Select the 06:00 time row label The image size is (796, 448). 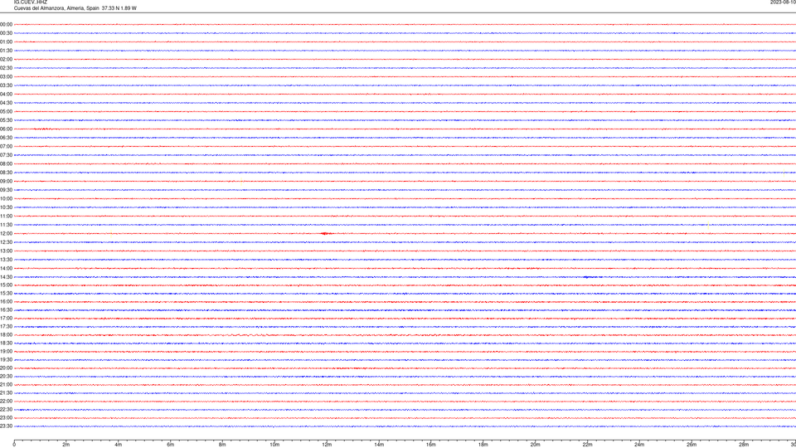point(6,129)
